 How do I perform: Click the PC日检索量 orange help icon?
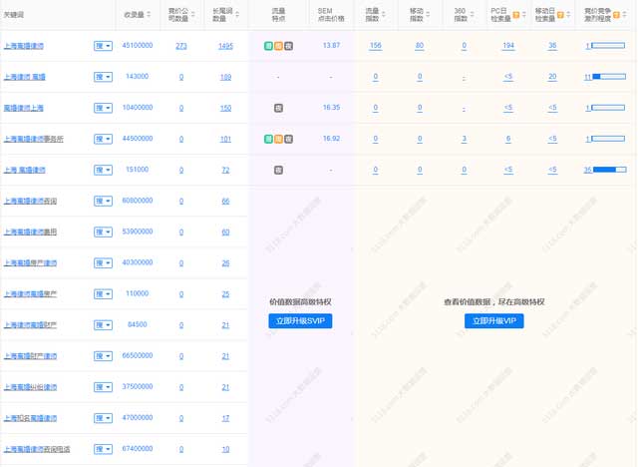pyautogui.click(x=516, y=16)
